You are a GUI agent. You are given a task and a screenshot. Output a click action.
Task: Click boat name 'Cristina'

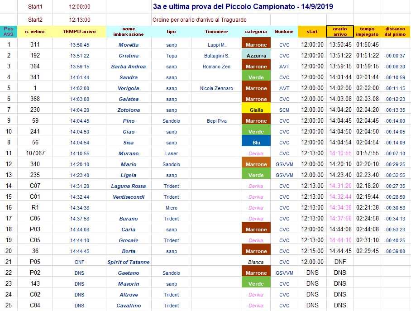[x=129, y=56]
